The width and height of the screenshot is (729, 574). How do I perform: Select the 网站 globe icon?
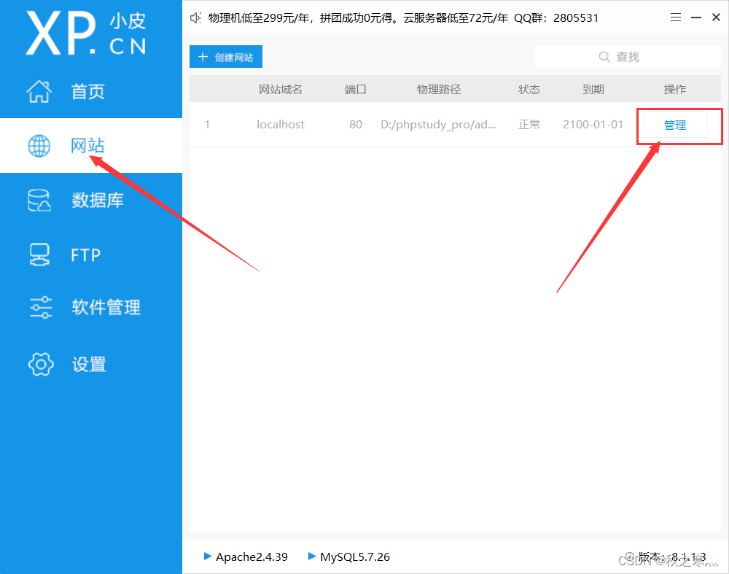click(x=39, y=145)
